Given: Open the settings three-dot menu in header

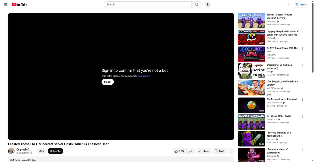Looking at the screenshot, I should (x=288, y=4).
